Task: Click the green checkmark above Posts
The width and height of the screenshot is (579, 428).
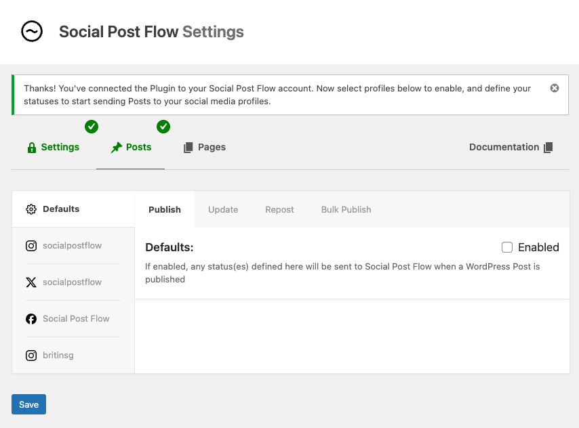Action: coord(163,127)
